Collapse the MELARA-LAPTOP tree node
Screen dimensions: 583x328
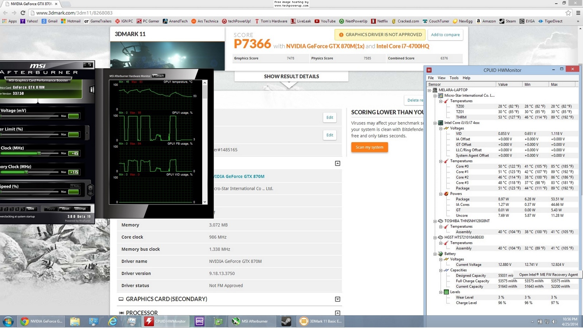[x=429, y=90]
